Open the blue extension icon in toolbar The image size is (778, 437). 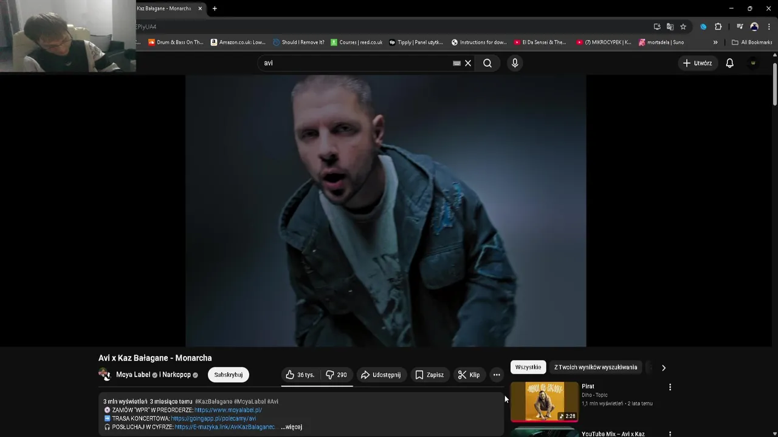pyautogui.click(x=703, y=27)
